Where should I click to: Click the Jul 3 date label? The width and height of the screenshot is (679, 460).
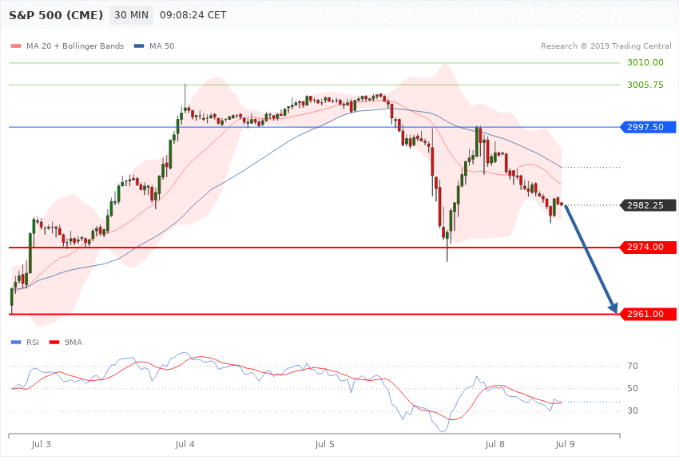click(x=41, y=444)
